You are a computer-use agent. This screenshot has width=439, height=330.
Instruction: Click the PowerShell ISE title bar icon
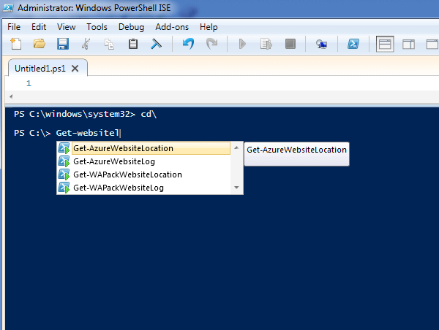click(x=8, y=8)
